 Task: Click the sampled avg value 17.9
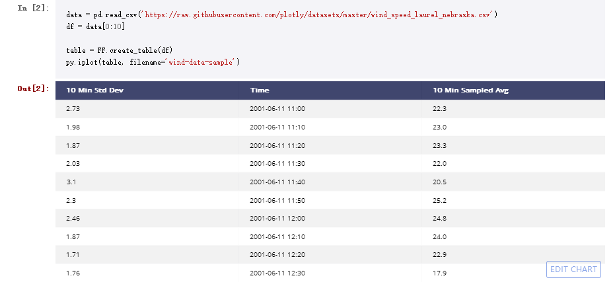coord(440,273)
